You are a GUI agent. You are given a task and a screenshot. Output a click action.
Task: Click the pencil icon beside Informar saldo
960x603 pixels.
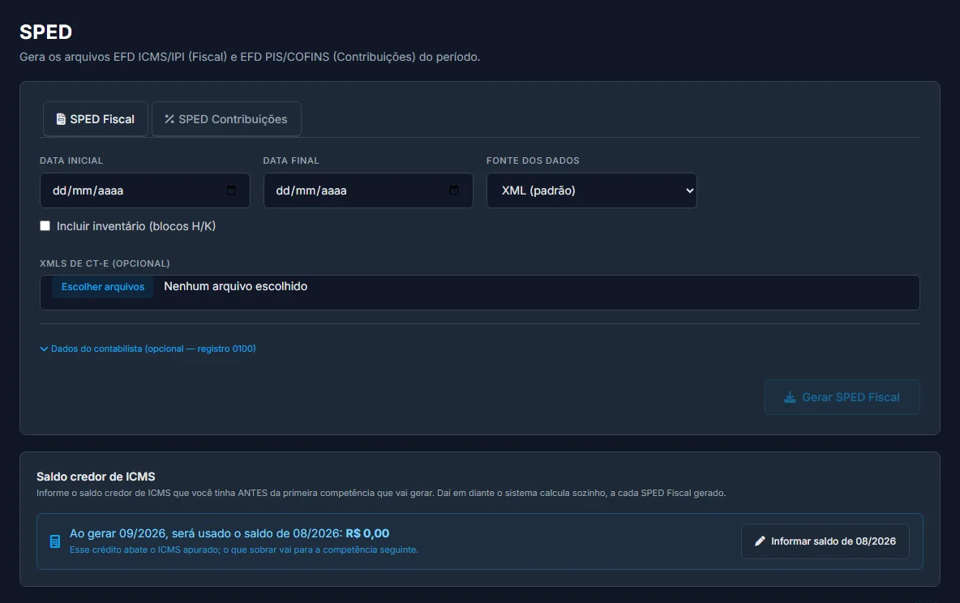tap(760, 541)
